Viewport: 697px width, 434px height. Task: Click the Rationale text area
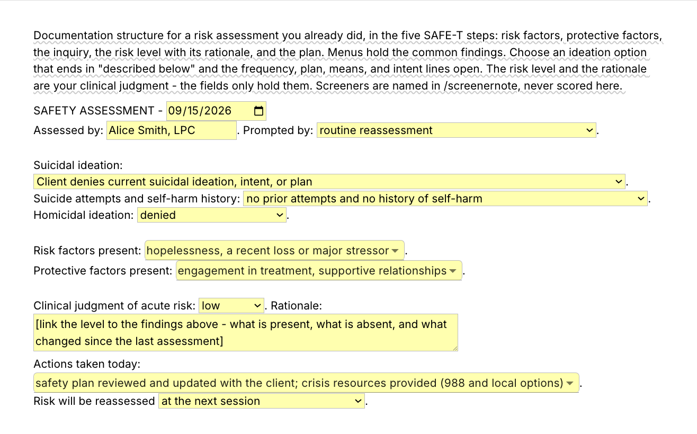coord(246,333)
